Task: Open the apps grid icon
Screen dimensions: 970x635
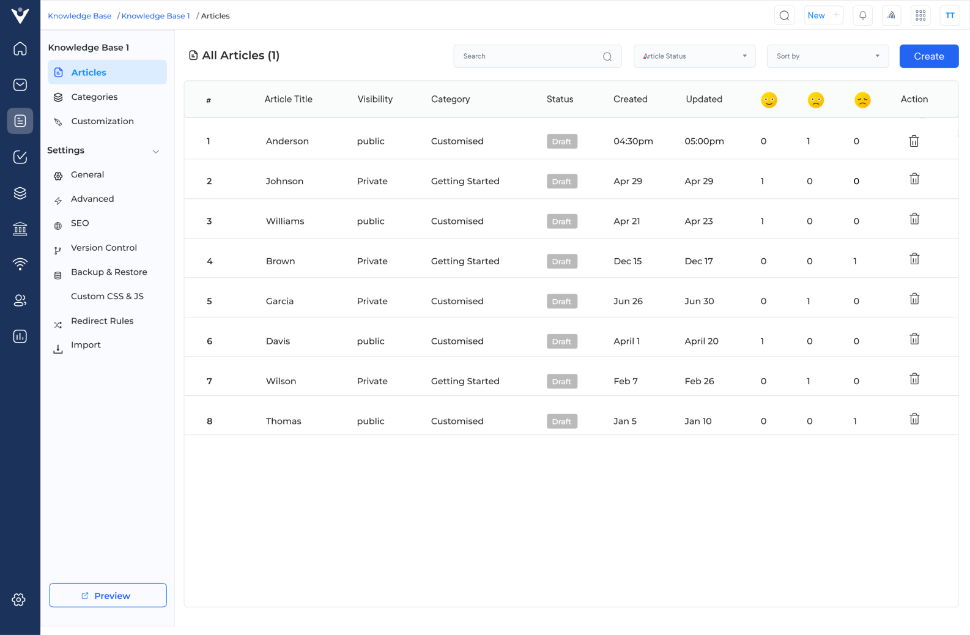Action: click(x=920, y=16)
